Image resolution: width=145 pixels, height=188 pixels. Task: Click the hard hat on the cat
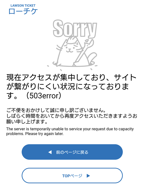coord(73,40)
